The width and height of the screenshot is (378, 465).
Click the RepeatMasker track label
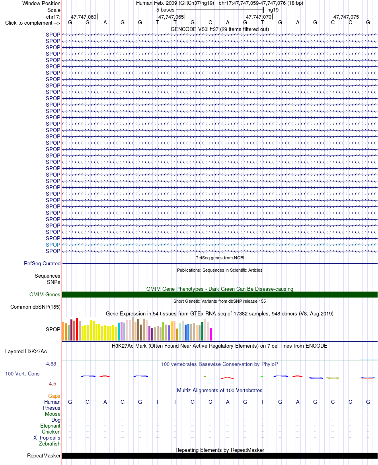coord(44,455)
